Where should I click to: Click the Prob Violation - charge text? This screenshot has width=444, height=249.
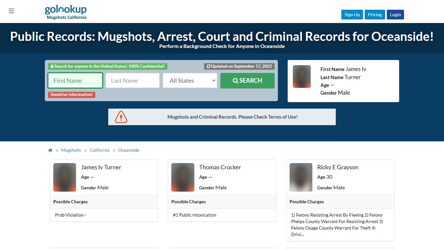pyautogui.click(x=71, y=215)
